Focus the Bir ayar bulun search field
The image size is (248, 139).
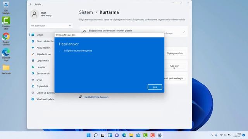51,25
